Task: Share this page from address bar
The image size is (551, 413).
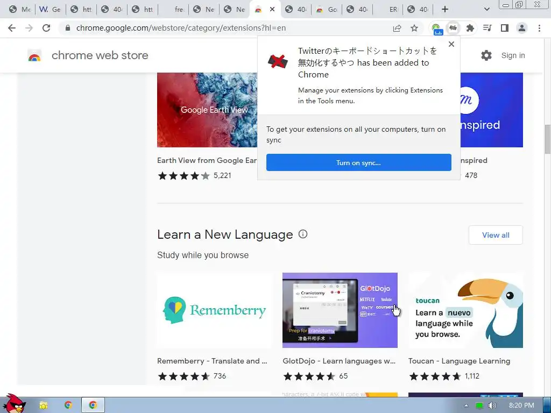Action: (x=397, y=28)
